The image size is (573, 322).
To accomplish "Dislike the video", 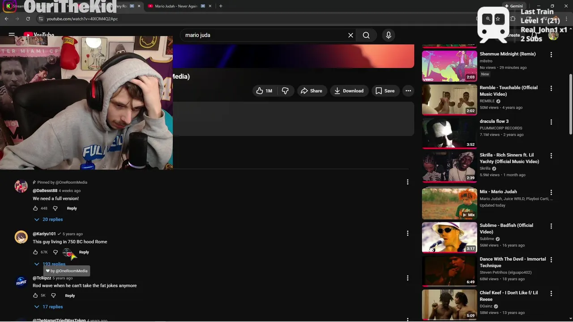I will pyautogui.click(x=285, y=91).
